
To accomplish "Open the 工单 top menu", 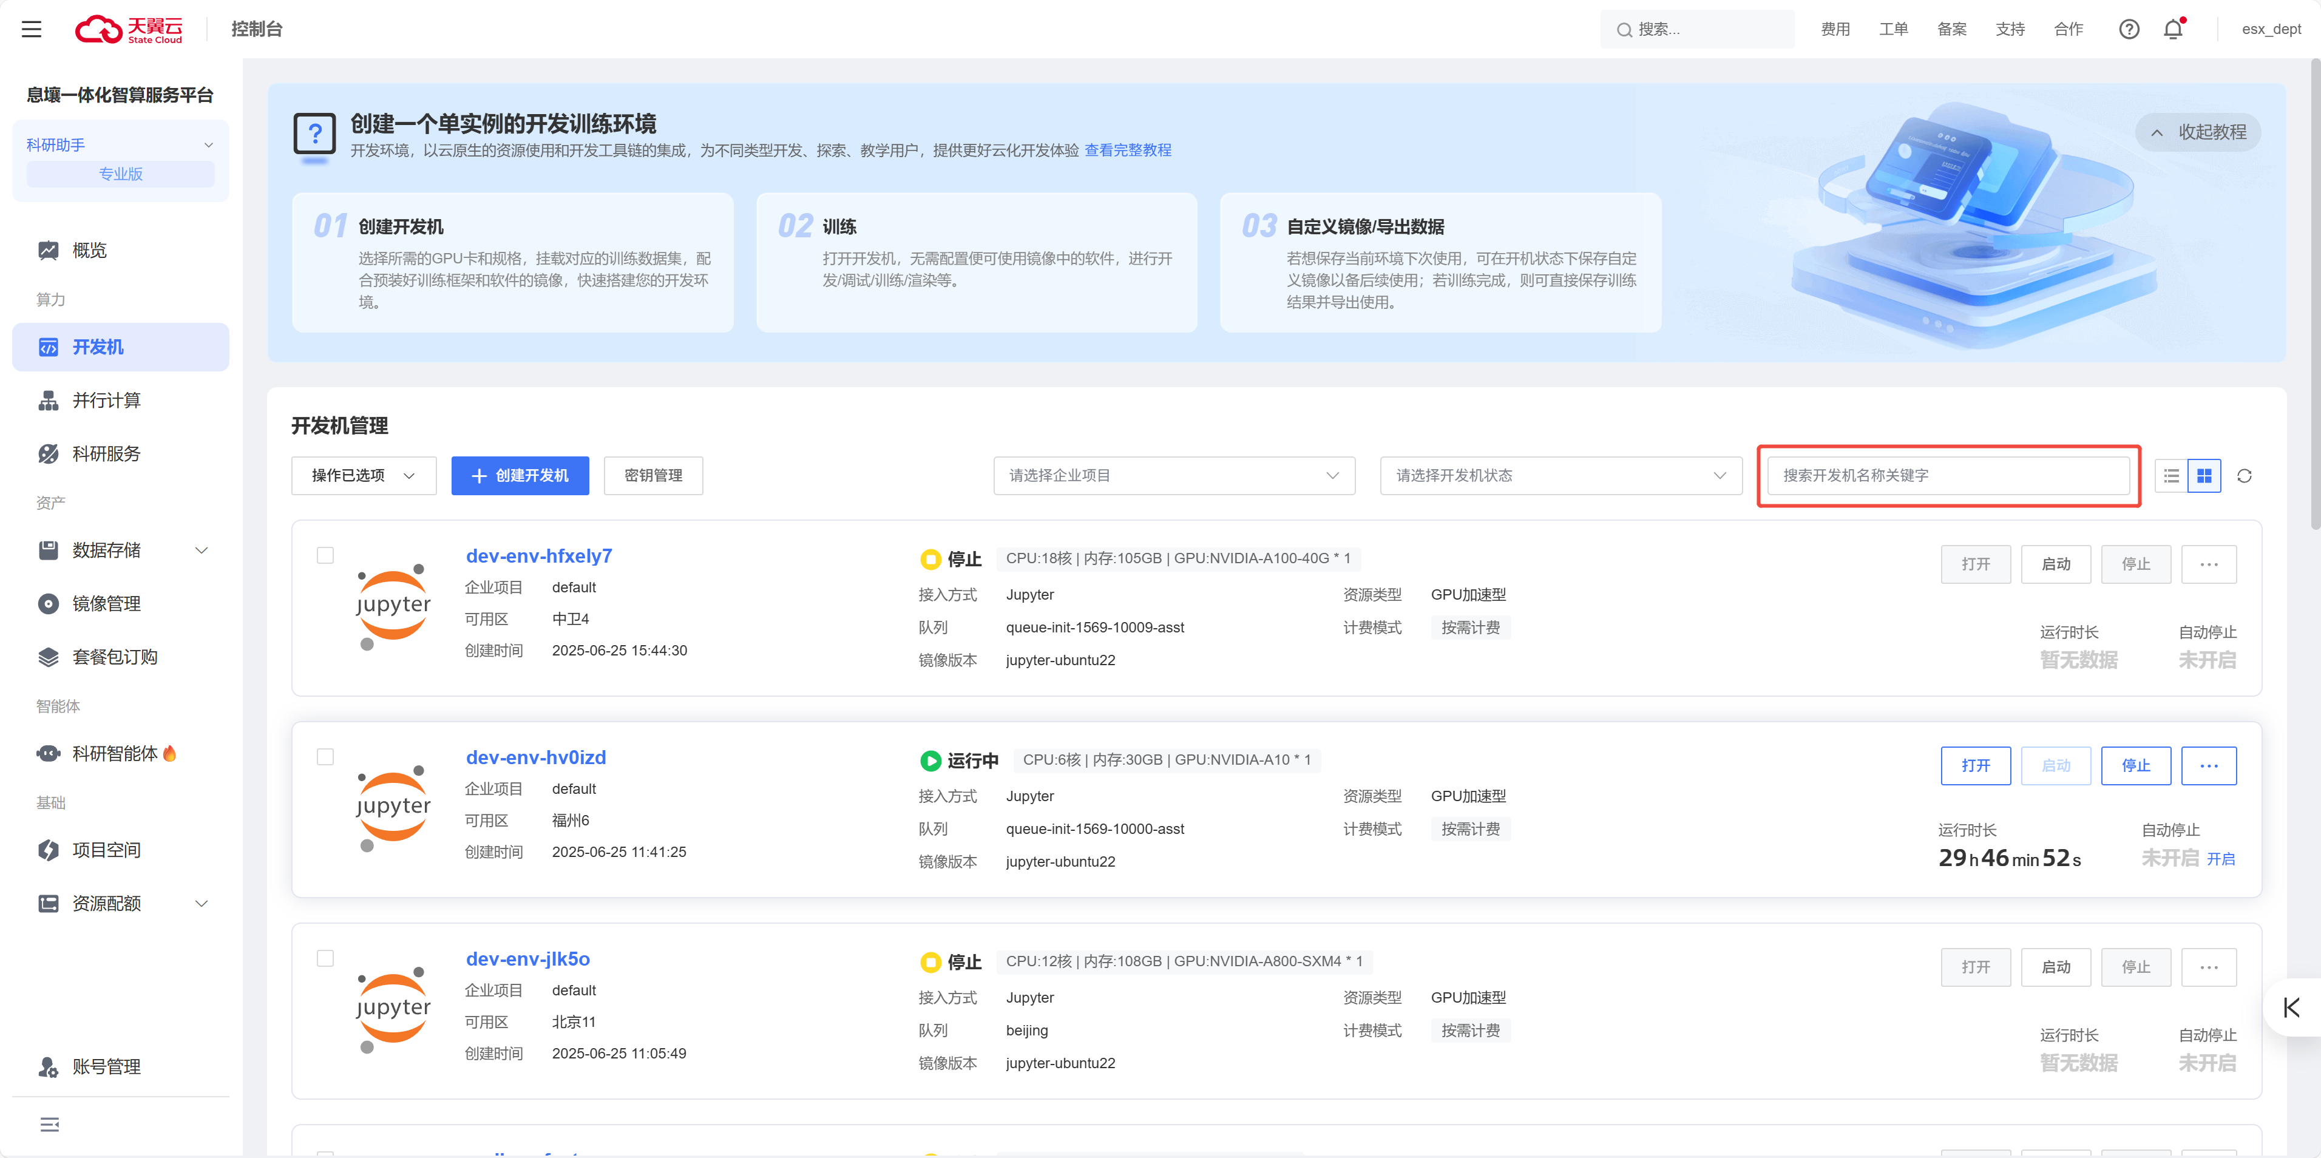I will pyautogui.click(x=1893, y=29).
